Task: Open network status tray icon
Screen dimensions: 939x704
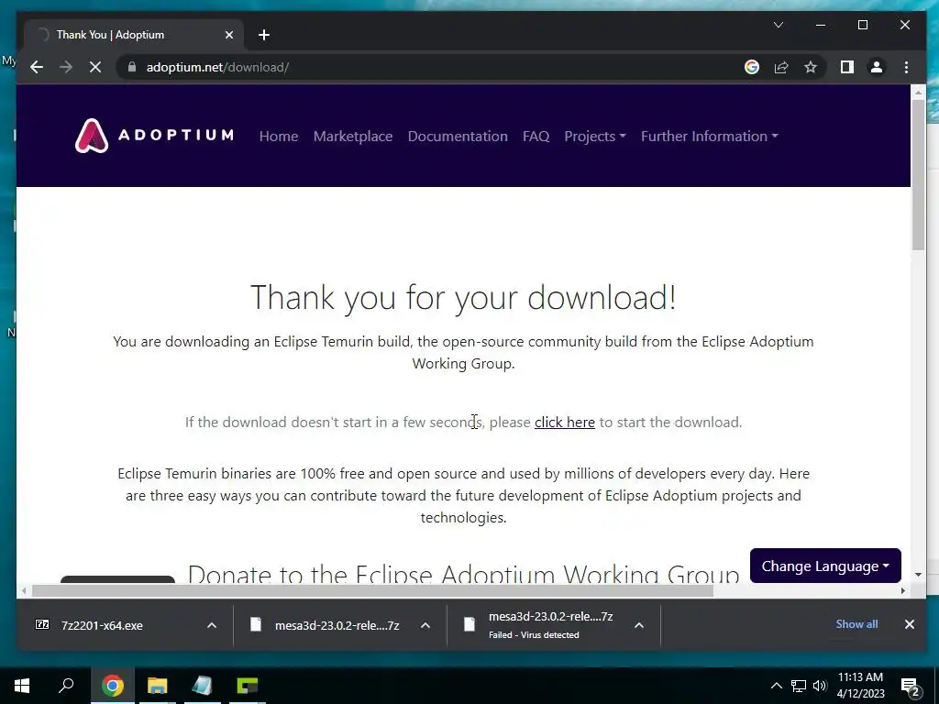Action: click(799, 686)
